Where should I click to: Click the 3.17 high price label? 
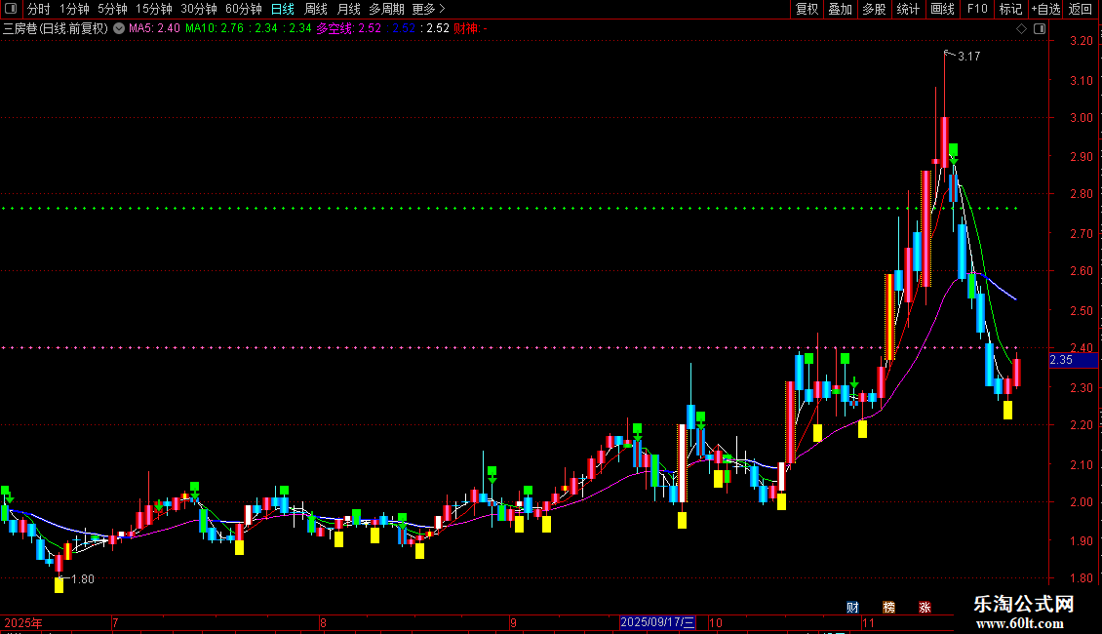click(x=968, y=57)
